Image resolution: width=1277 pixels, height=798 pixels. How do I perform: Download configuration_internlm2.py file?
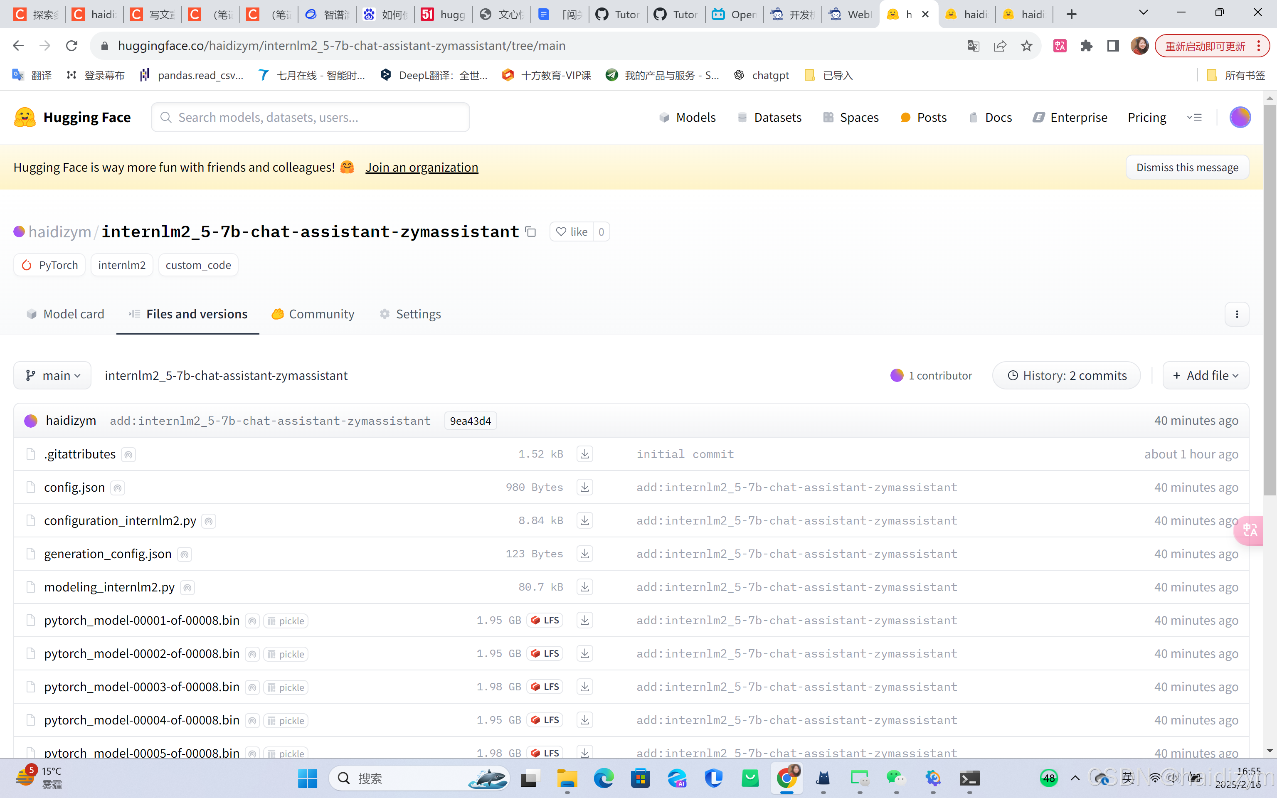pos(585,520)
